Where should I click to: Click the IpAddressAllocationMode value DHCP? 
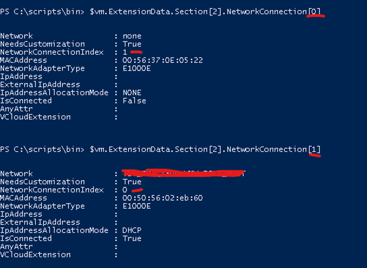132,230
